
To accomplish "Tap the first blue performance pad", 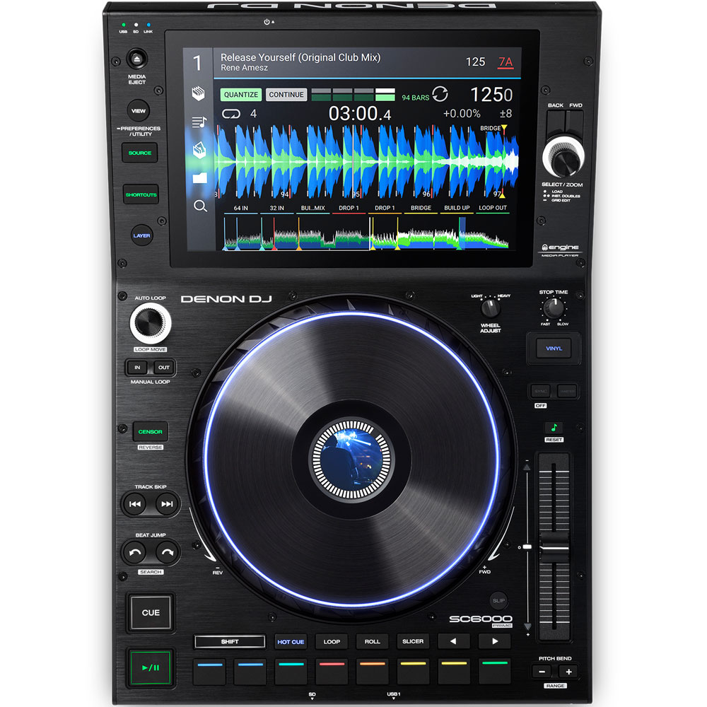I will [x=210, y=672].
